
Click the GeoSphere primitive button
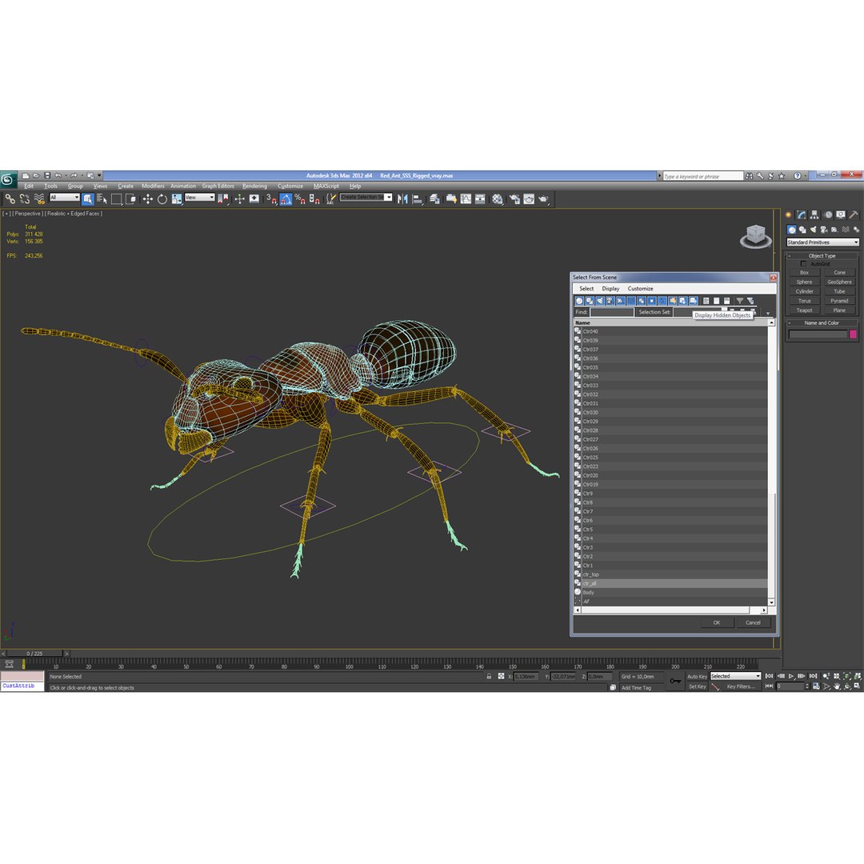839,282
